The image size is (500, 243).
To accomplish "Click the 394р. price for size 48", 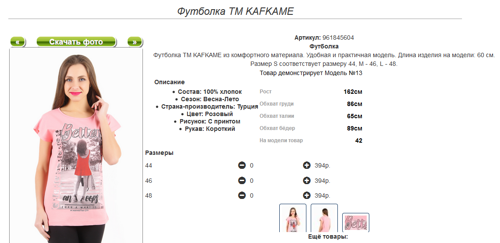I will 323,195.
